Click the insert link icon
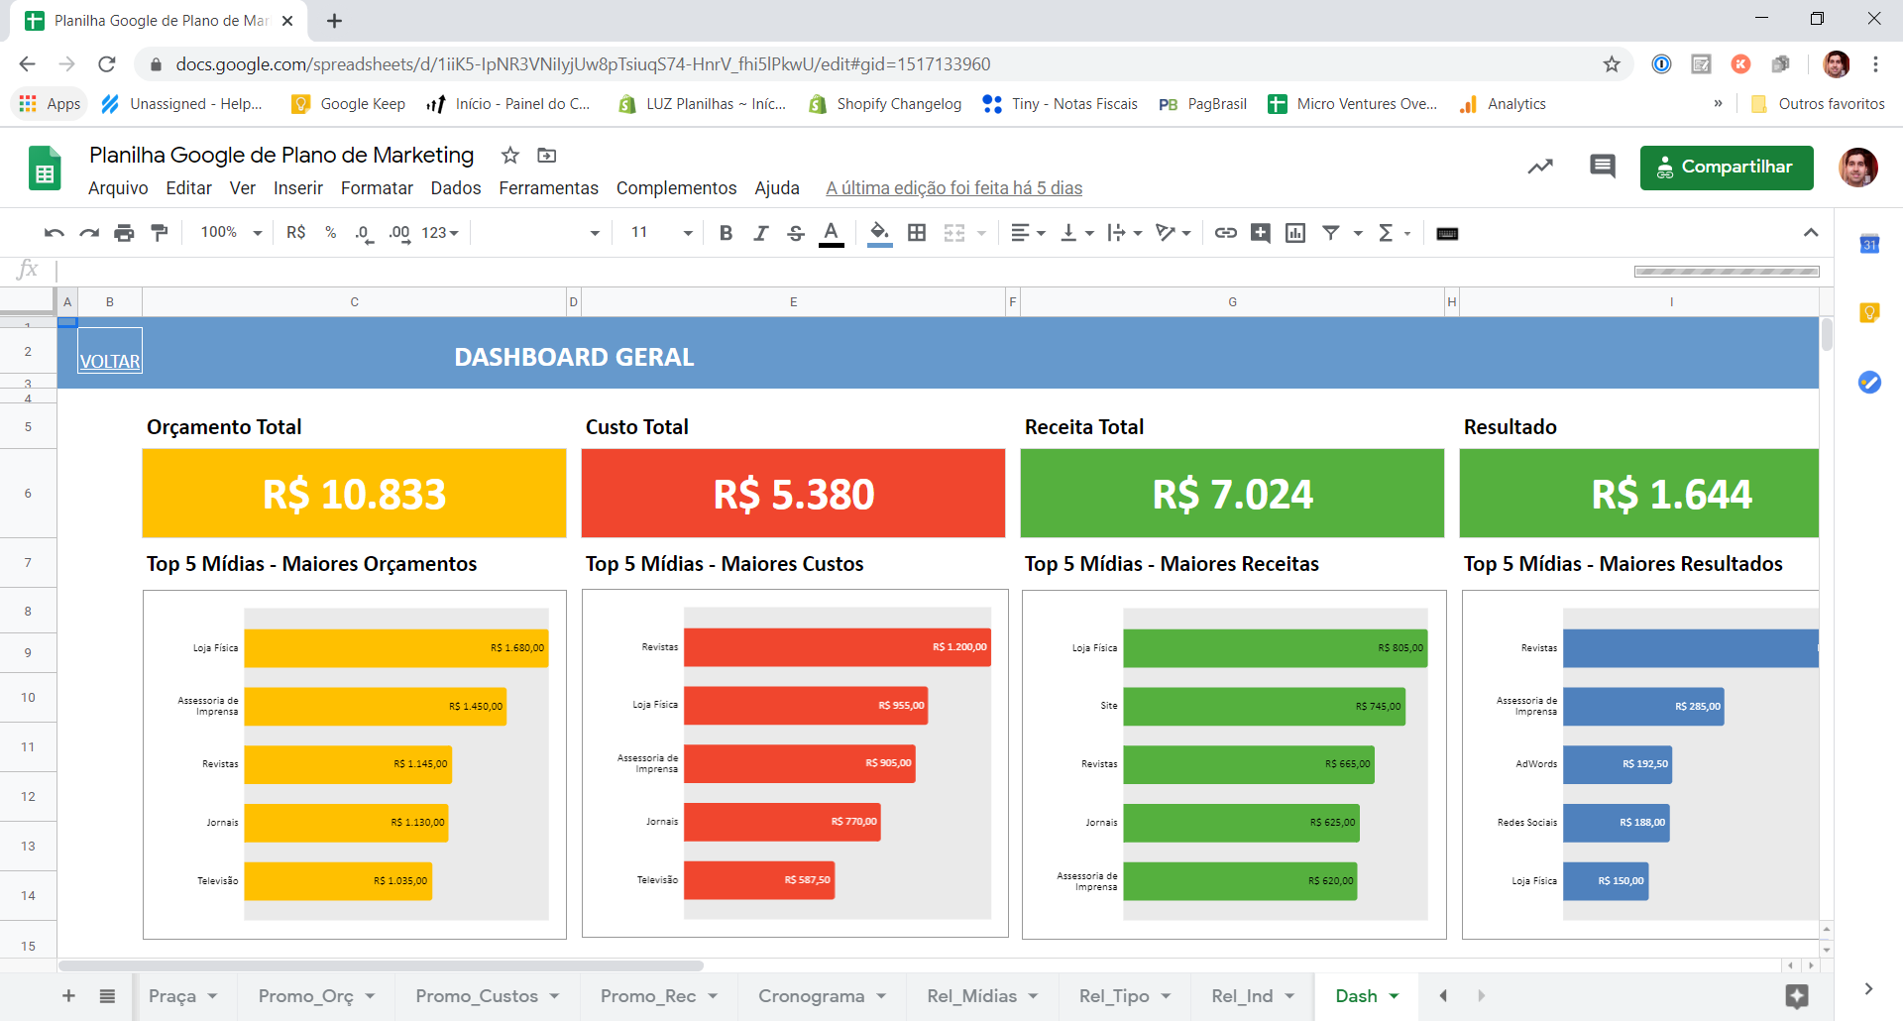 1226,233
